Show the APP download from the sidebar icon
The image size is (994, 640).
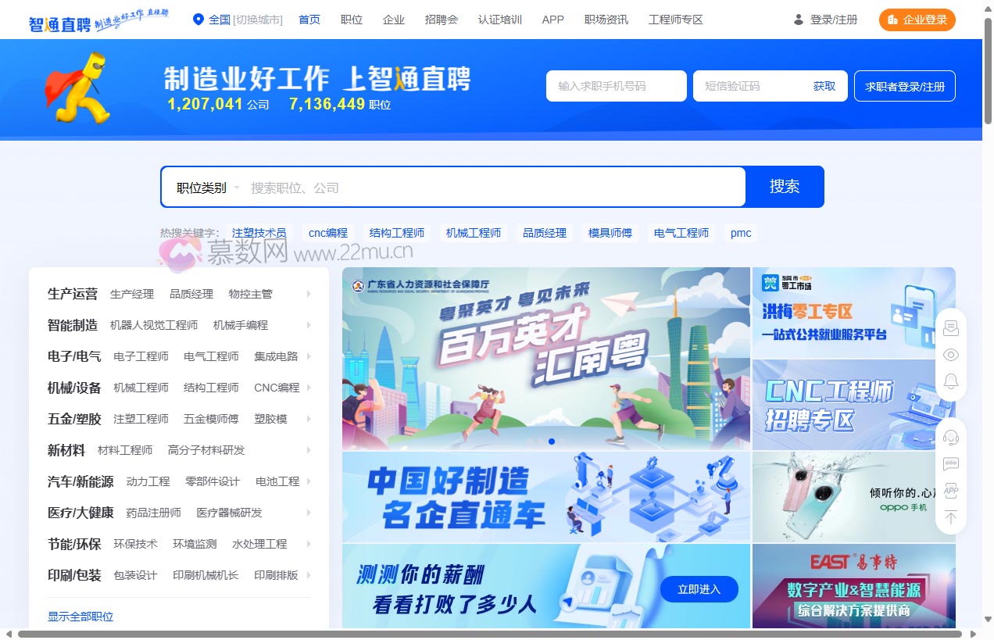(951, 490)
